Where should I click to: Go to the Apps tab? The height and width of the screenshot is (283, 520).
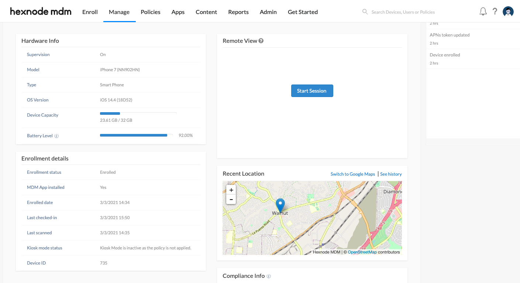[178, 12]
